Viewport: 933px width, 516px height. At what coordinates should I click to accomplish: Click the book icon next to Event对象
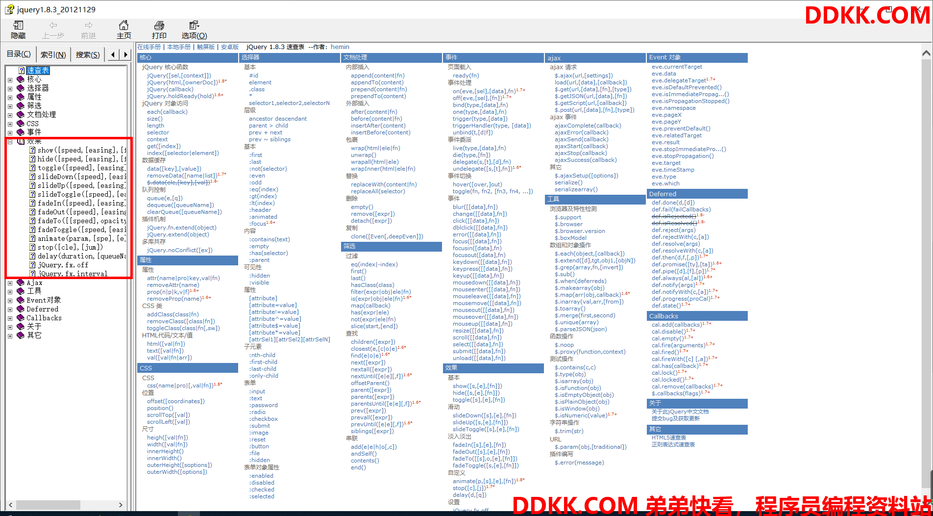(21, 300)
